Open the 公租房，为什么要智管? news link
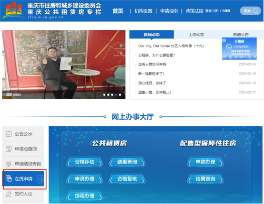 156,55
